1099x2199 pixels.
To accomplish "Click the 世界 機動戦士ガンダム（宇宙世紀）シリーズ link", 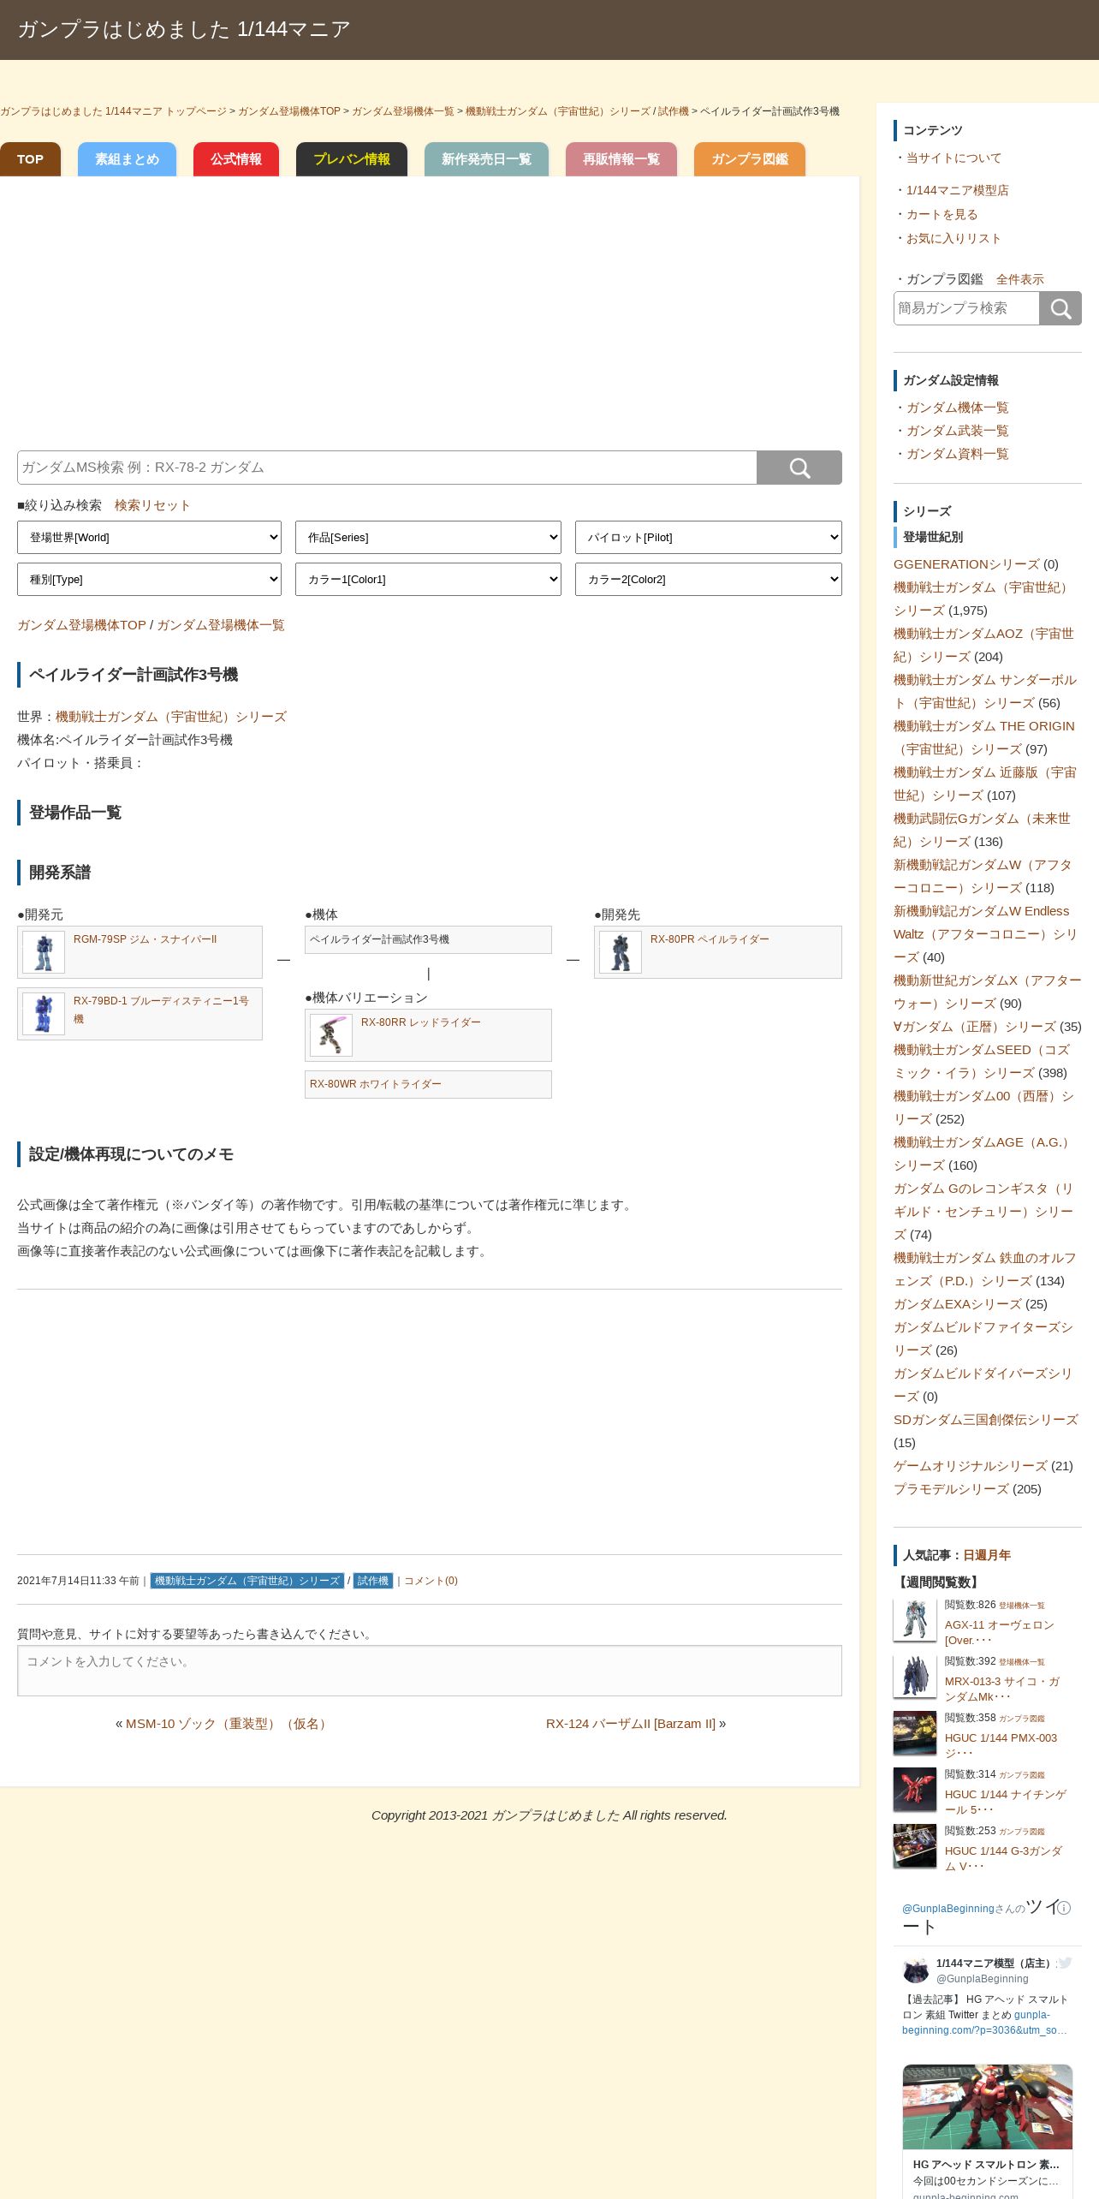I will 171,717.
